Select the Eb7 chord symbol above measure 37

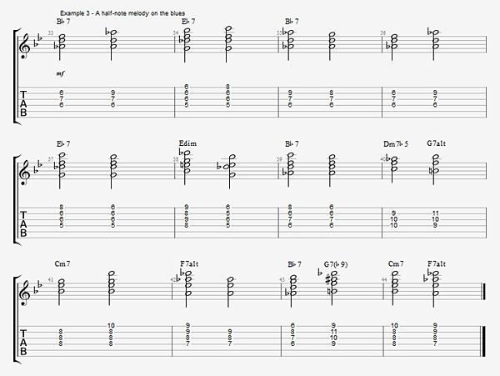coord(63,144)
